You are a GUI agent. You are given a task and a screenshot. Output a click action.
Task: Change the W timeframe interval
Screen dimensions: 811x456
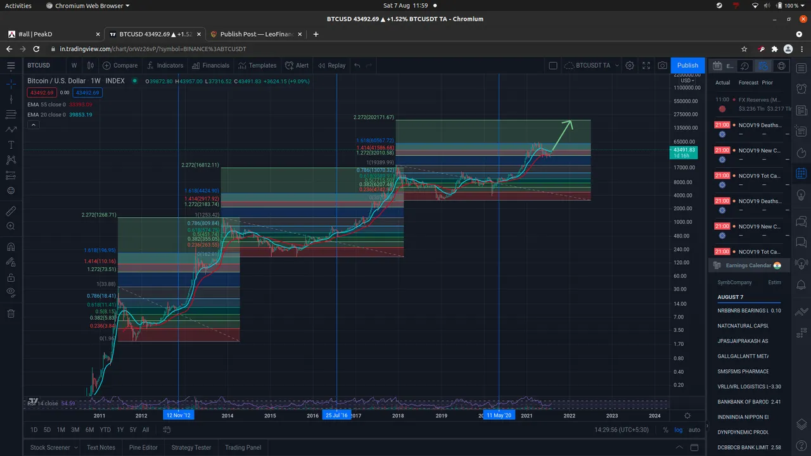click(74, 65)
